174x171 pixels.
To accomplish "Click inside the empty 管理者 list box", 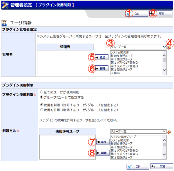I will (65, 63).
